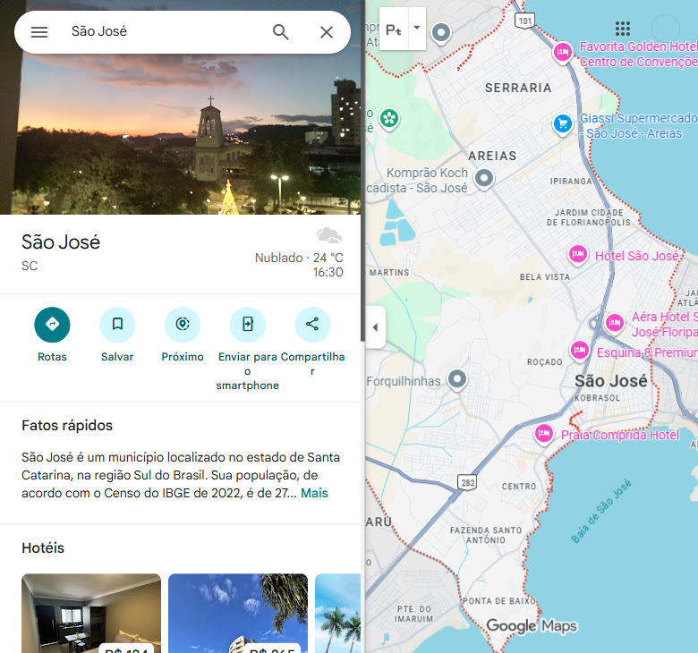Click the magnifier search icon
Image resolution: width=698 pixels, height=653 pixels.
[x=281, y=32]
